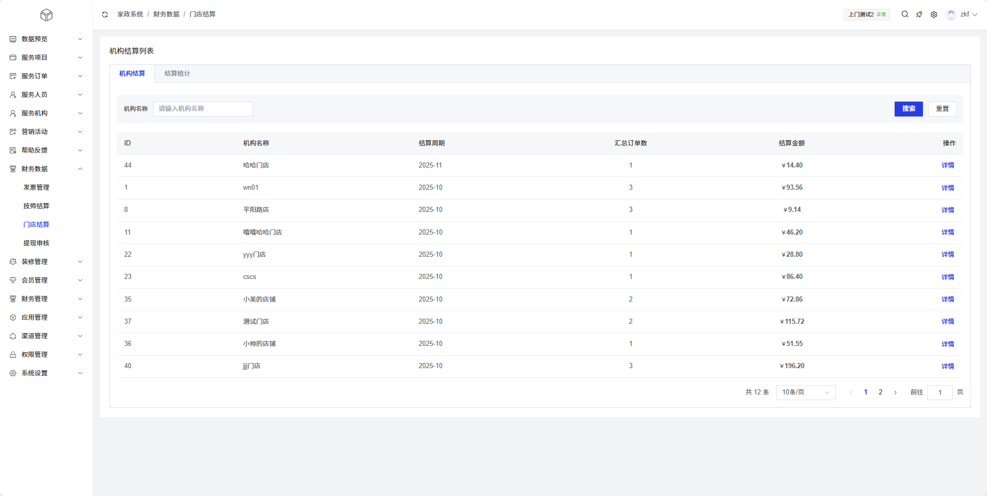Open the 提现审核 submenu item
The width and height of the screenshot is (987, 496).
pos(36,243)
